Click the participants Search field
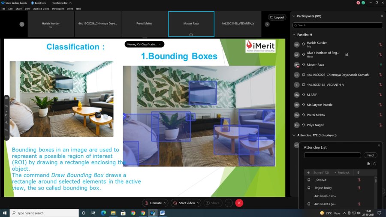The width and height of the screenshot is (386, 217). (338, 25)
